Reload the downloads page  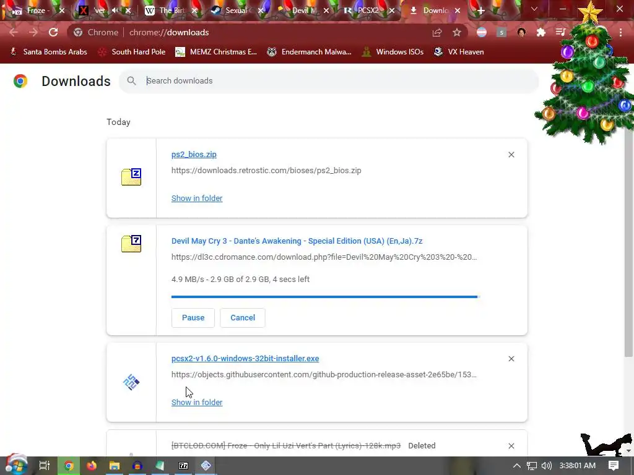(x=53, y=32)
